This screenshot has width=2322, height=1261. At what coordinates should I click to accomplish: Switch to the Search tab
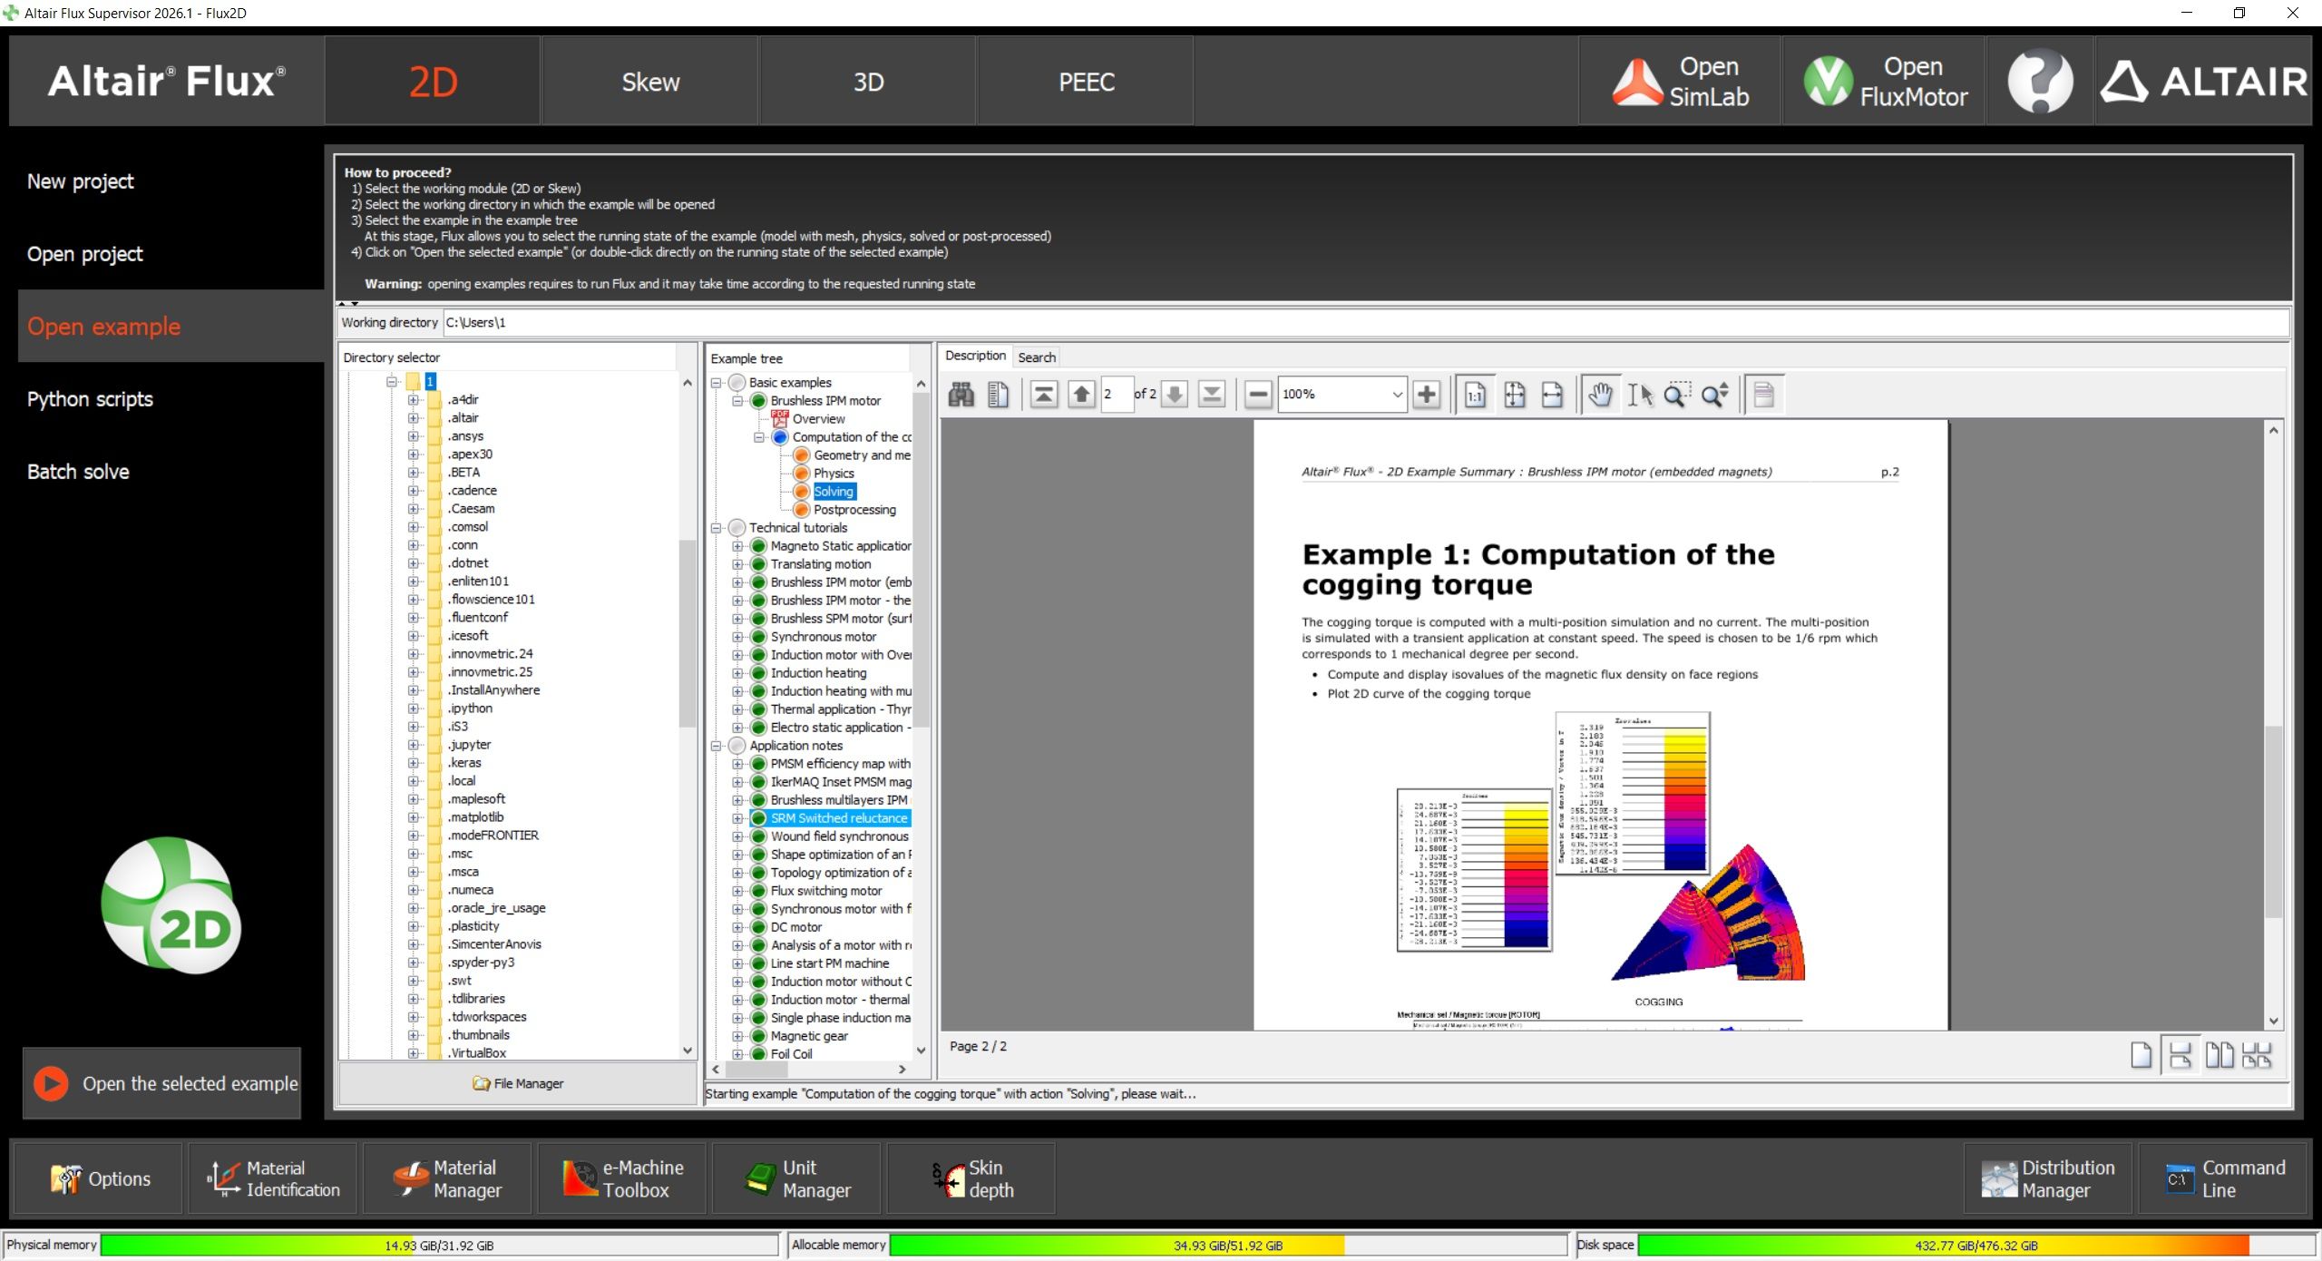[x=1037, y=357]
